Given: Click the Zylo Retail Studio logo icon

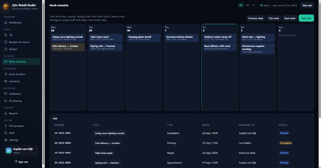Looking at the screenshot, I should [x=6, y=7].
